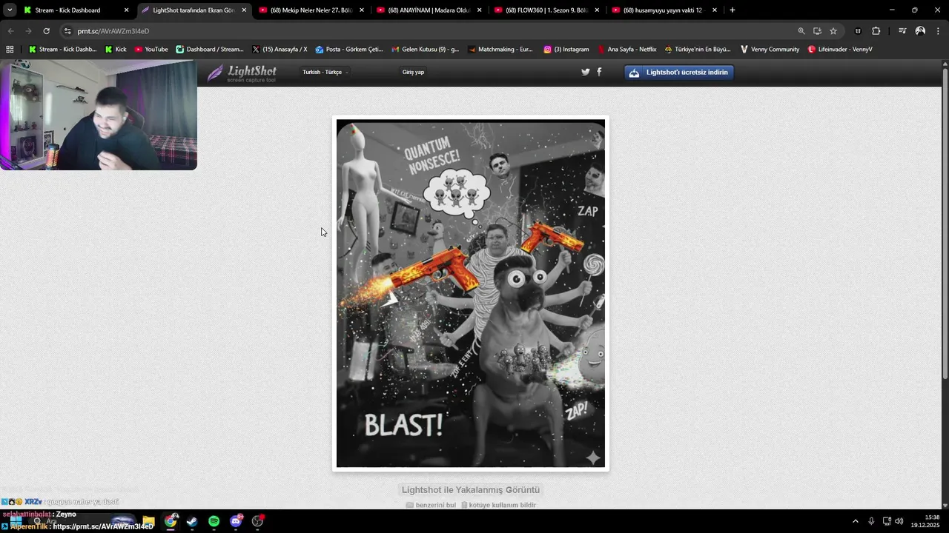Open Posta - Görkem Çeti bookmark
The height and width of the screenshot is (533, 949).
[349, 50]
